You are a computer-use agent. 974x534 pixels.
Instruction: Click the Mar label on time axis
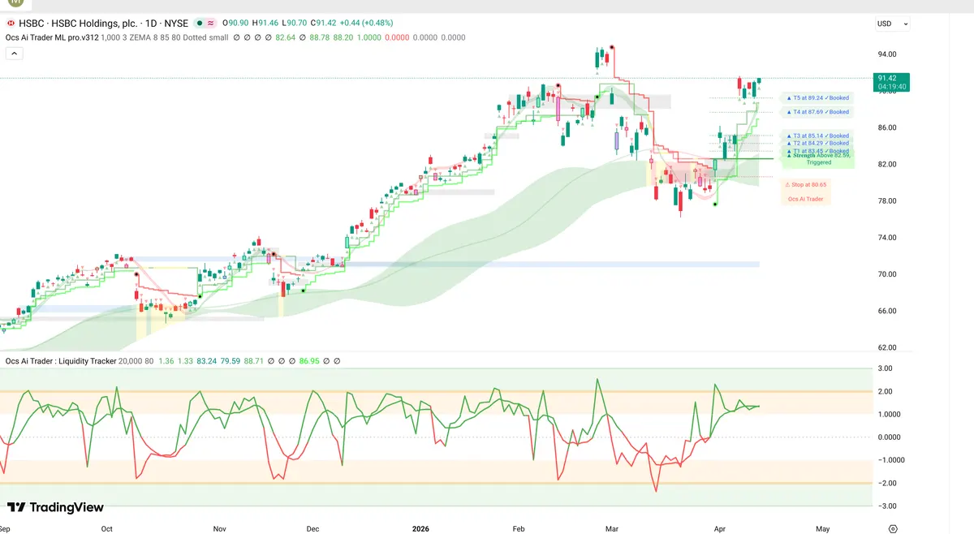612,528
